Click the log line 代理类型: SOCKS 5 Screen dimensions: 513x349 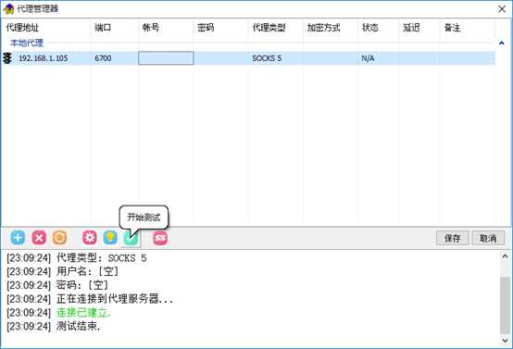[x=77, y=258]
